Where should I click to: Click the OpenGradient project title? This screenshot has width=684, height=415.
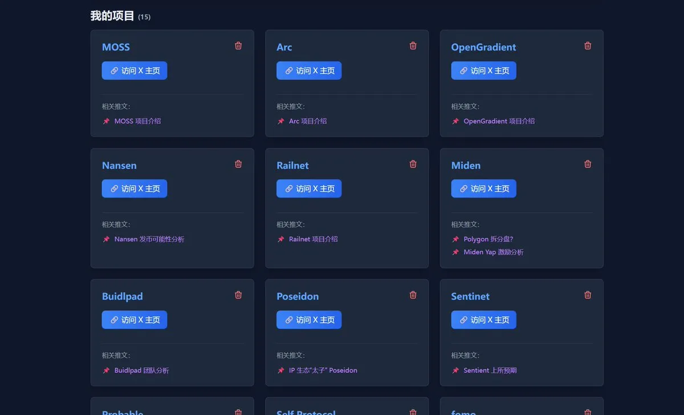pyautogui.click(x=483, y=47)
